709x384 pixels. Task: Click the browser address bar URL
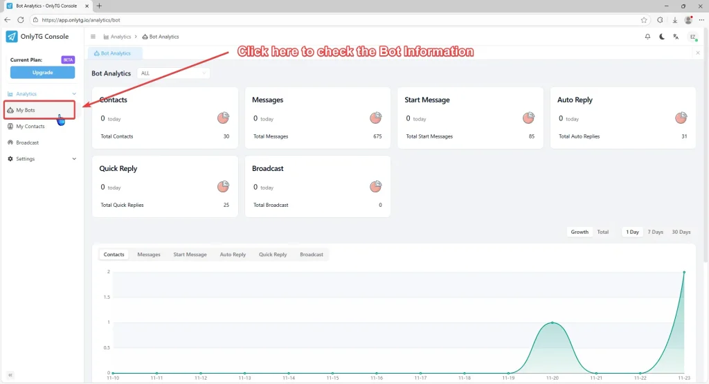click(x=81, y=20)
